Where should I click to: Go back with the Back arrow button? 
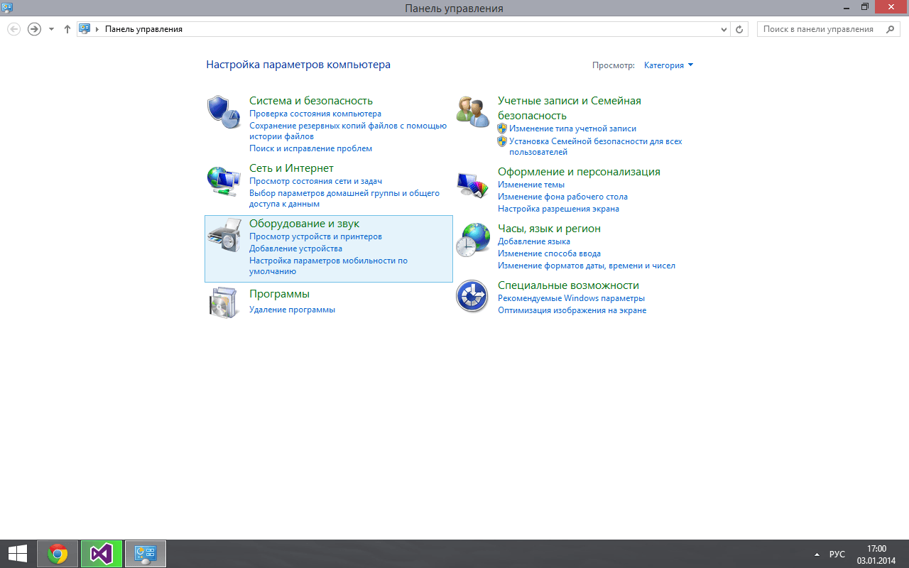pyautogui.click(x=13, y=29)
